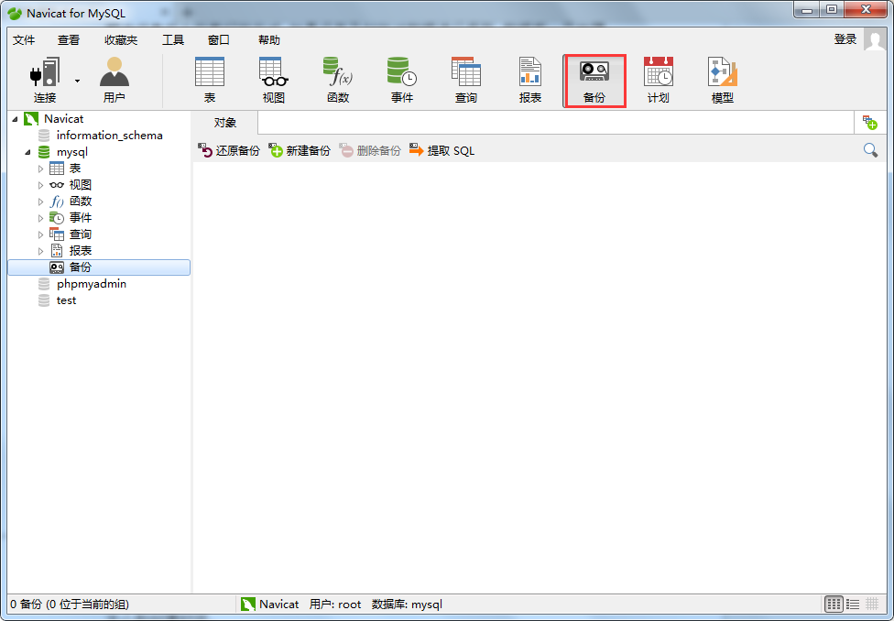Switch to list view mode
Screen dimensions: 894x621
point(853,604)
